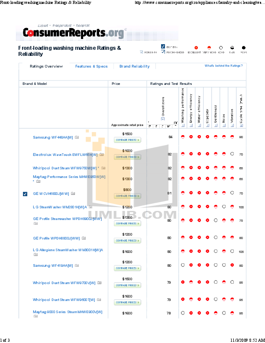Compare prices for Whirlpool Duet Steam WFW9700V
This screenshot has height=343, width=265.
coord(127,285)
